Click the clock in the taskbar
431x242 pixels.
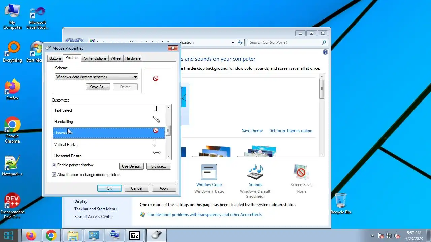click(414, 236)
